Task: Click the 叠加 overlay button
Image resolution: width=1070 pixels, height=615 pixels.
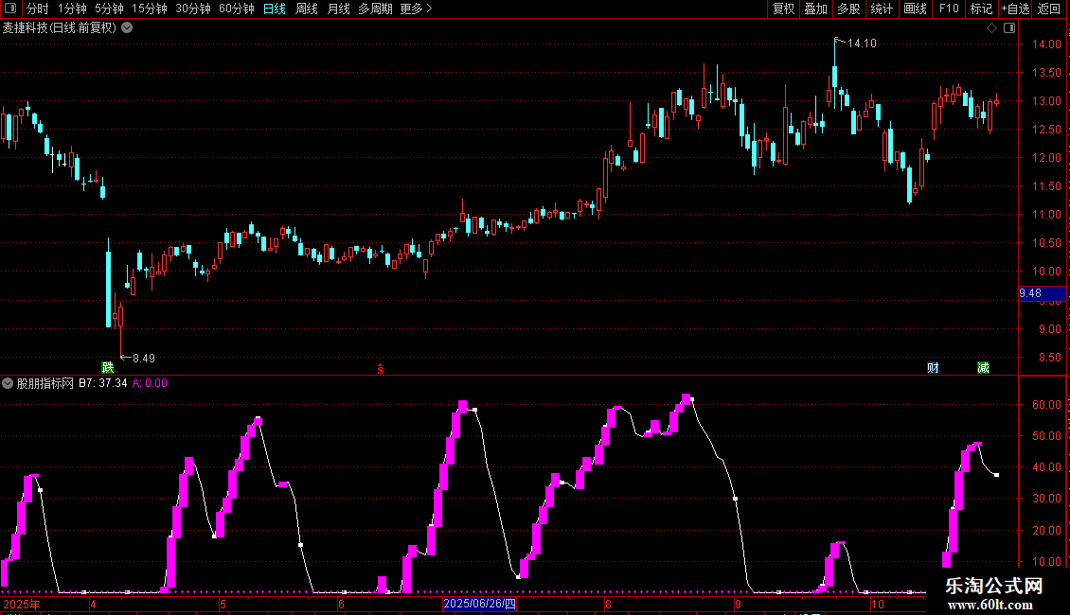Action: pos(815,9)
